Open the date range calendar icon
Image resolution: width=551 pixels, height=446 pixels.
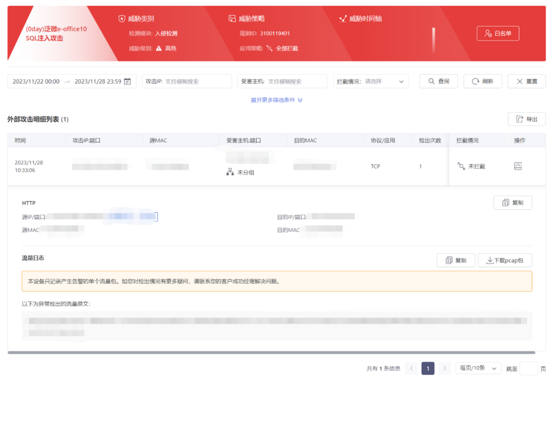(128, 82)
